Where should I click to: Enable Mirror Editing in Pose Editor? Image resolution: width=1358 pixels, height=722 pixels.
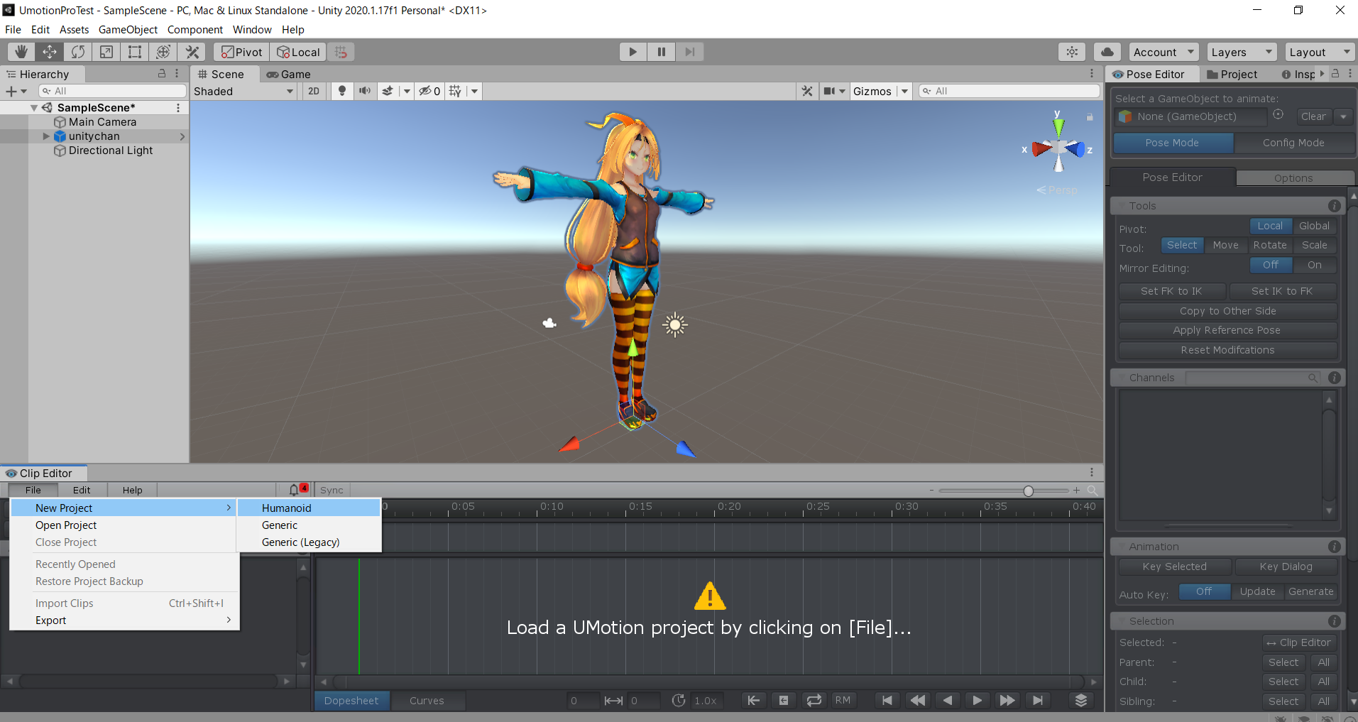tap(1313, 265)
